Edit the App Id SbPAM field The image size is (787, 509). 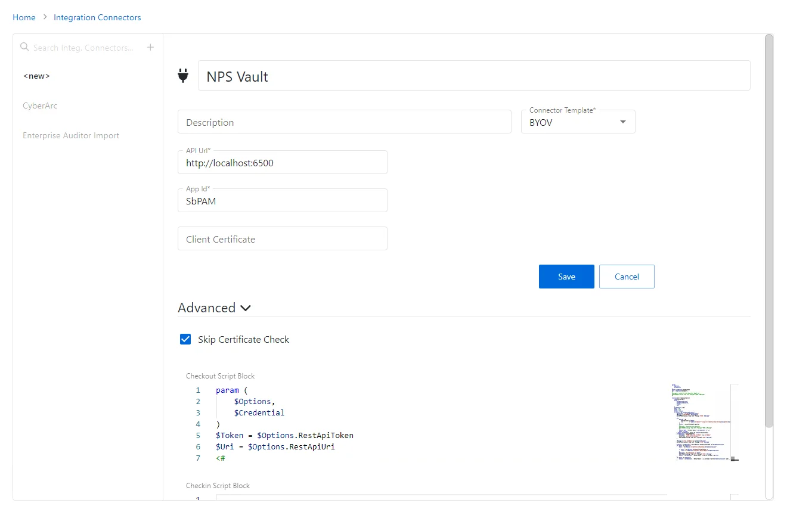coord(282,200)
